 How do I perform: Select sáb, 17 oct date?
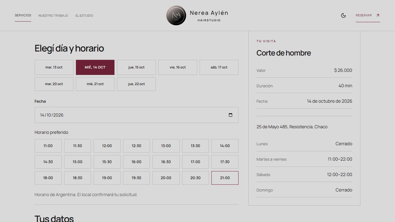click(219, 67)
